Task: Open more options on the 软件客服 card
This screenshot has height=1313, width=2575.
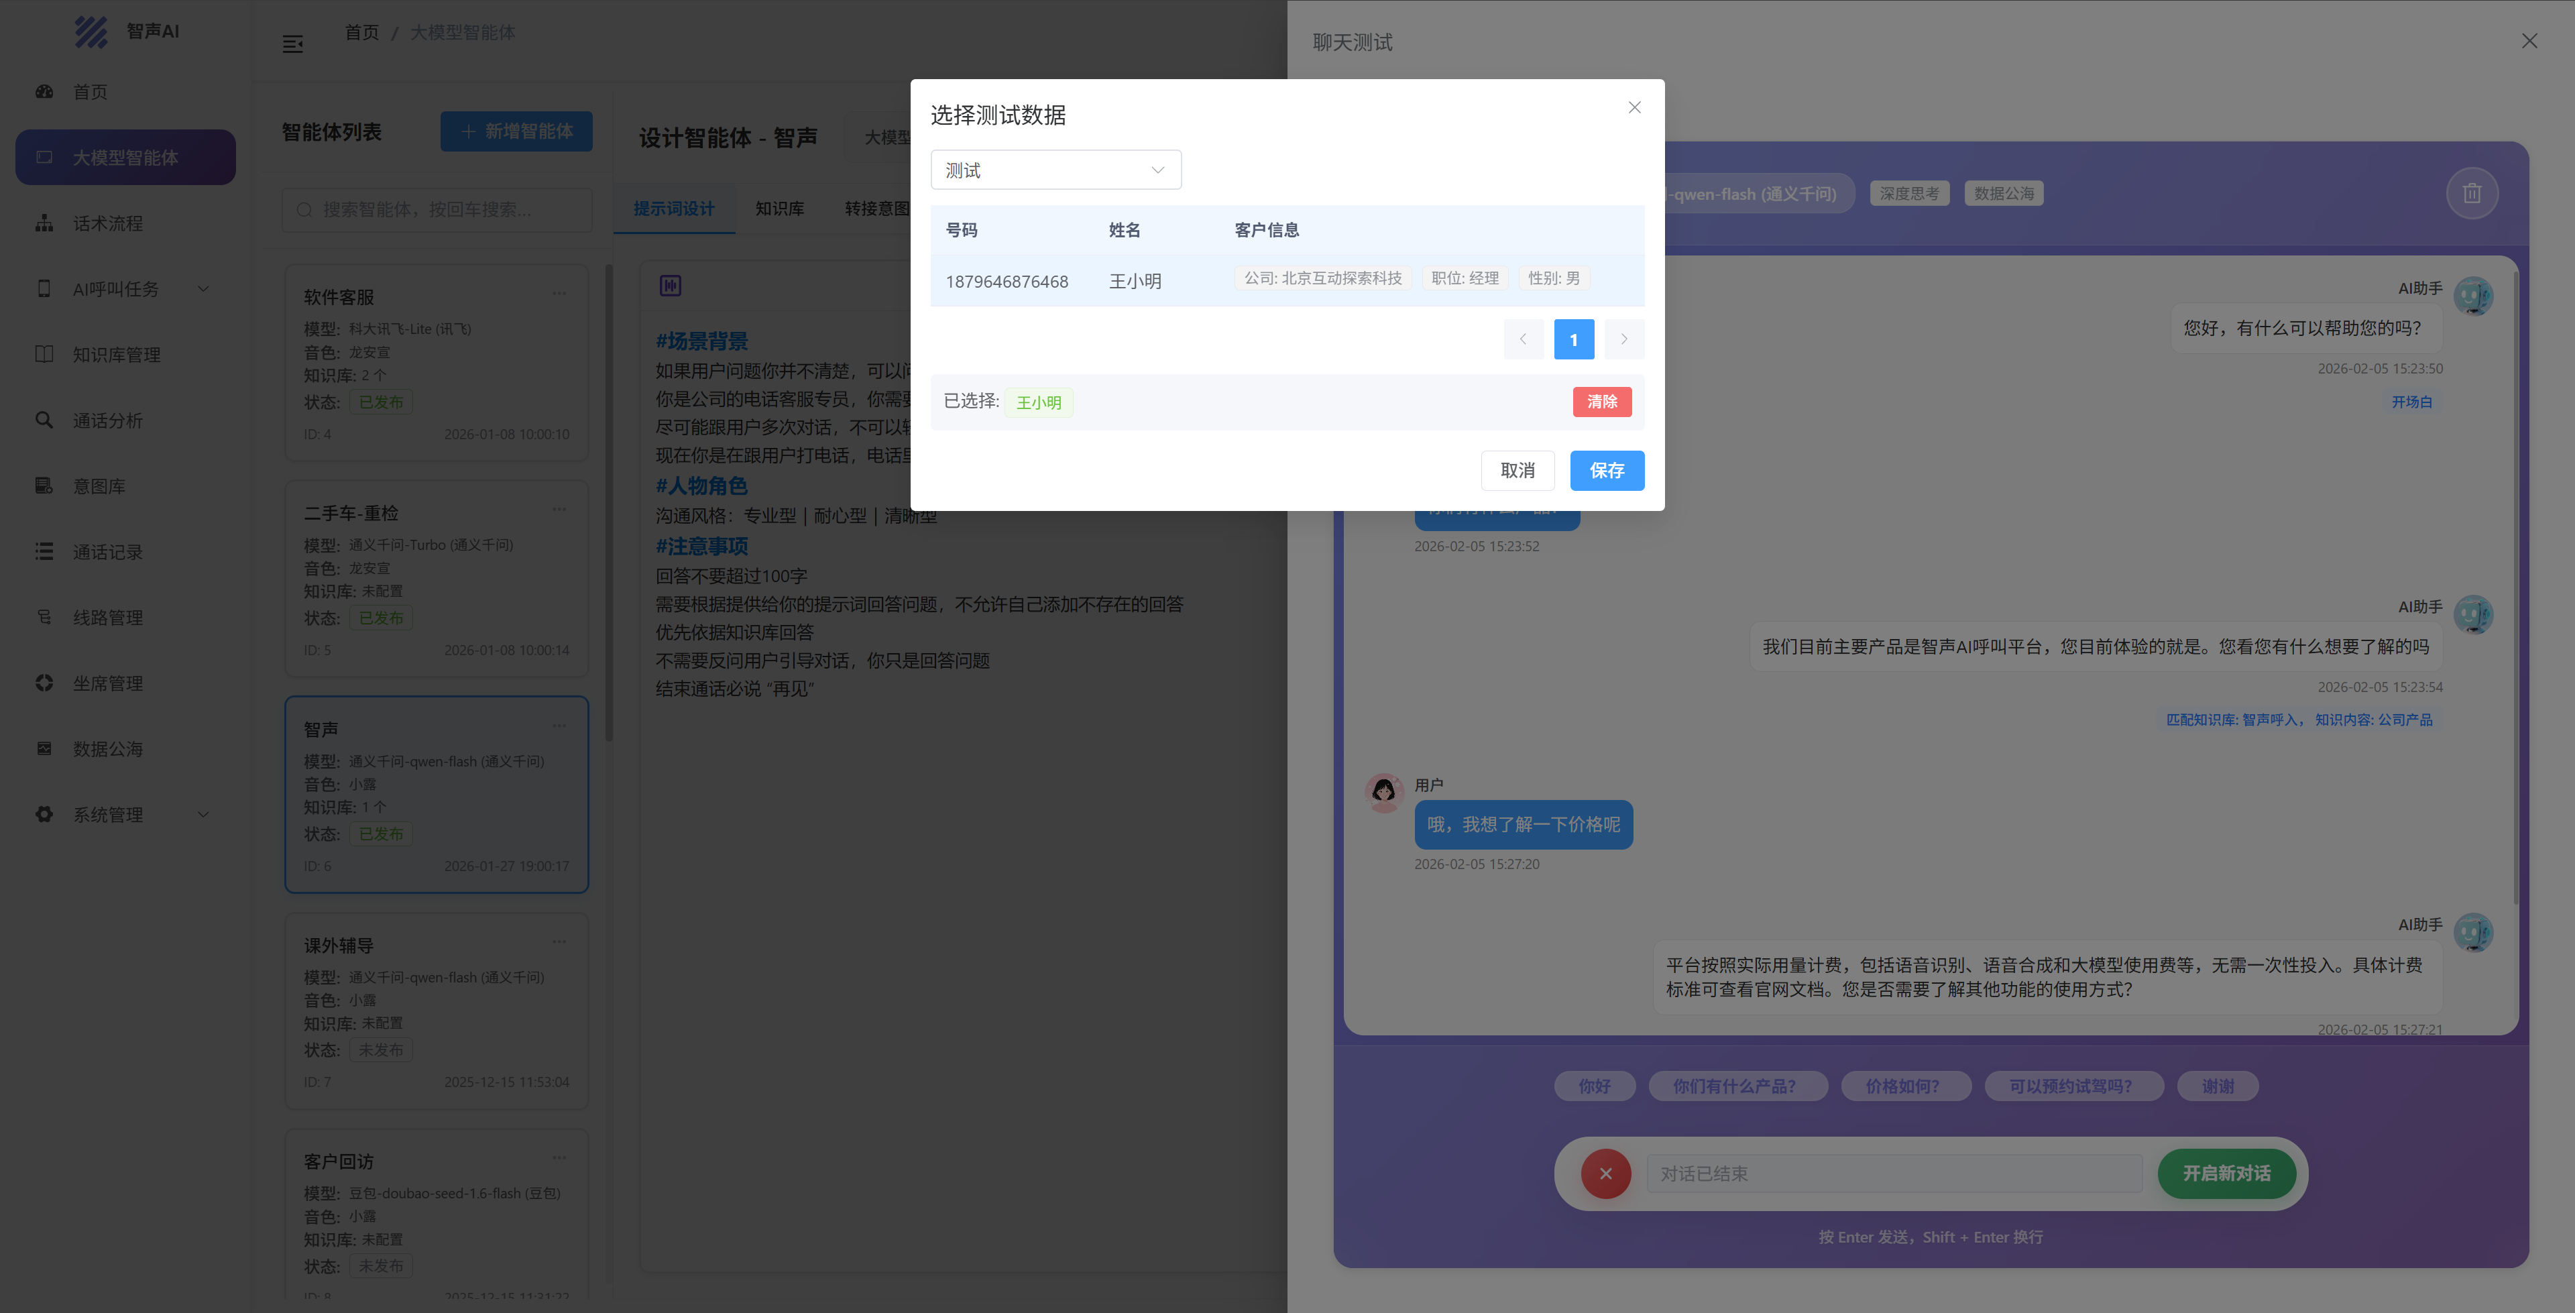Action: [x=559, y=294]
